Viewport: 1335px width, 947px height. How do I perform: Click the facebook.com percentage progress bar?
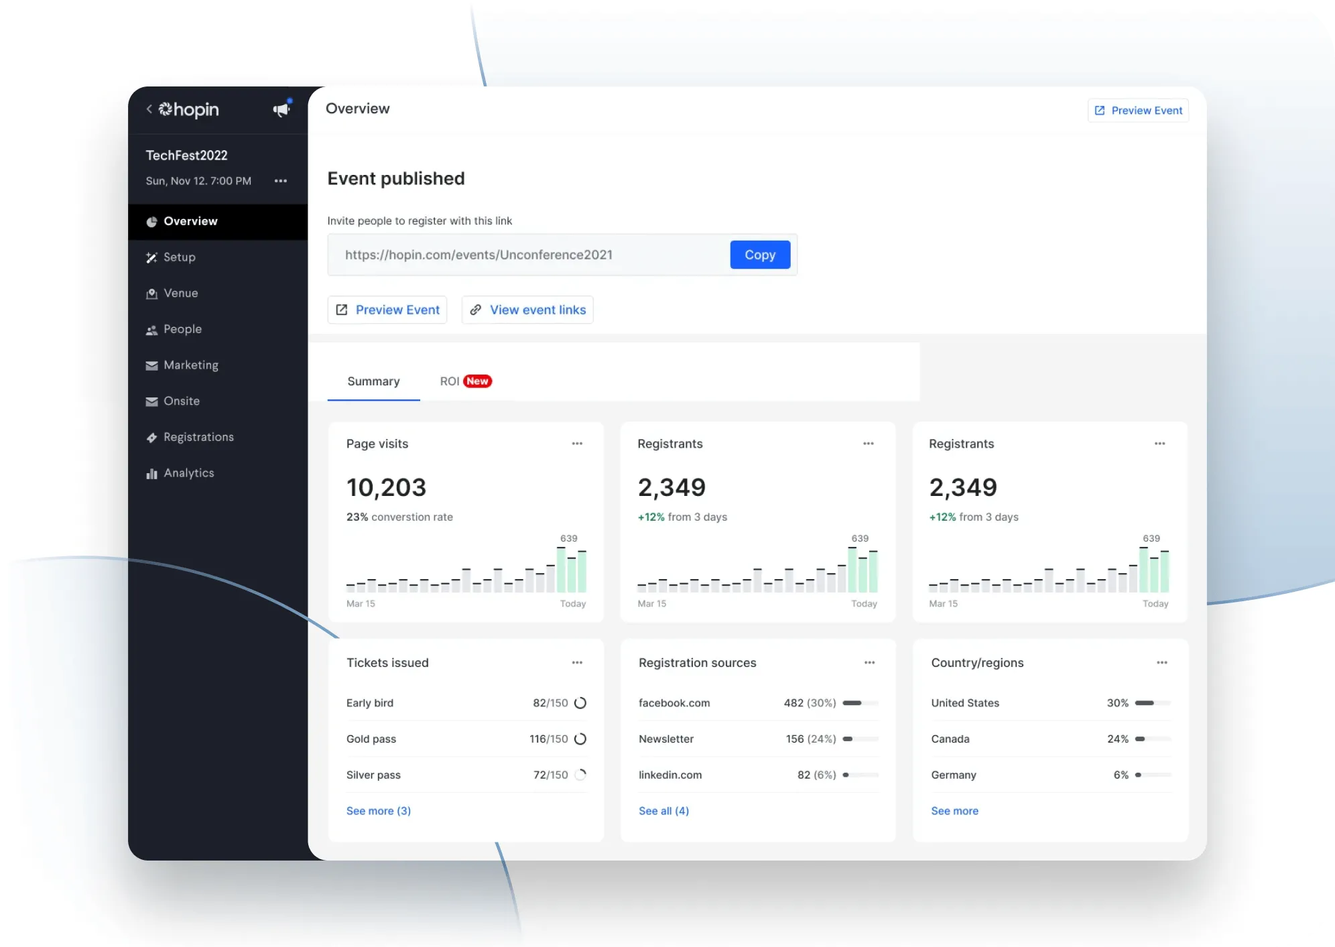861,703
